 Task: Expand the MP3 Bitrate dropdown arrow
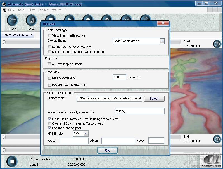pyautogui.click(x=86, y=134)
